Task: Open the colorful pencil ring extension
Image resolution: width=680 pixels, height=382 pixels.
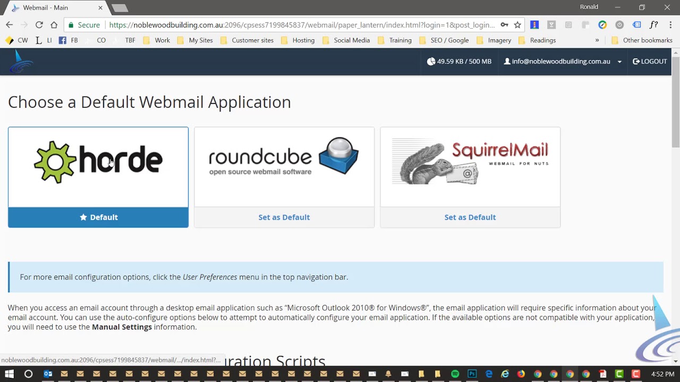Action: [602, 25]
